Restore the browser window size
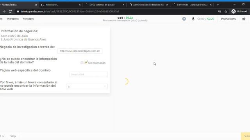Screen dimensions: 250x140 click(x=243, y=4)
